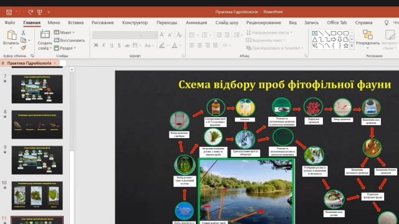Open the Анимация tab

coord(196,22)
